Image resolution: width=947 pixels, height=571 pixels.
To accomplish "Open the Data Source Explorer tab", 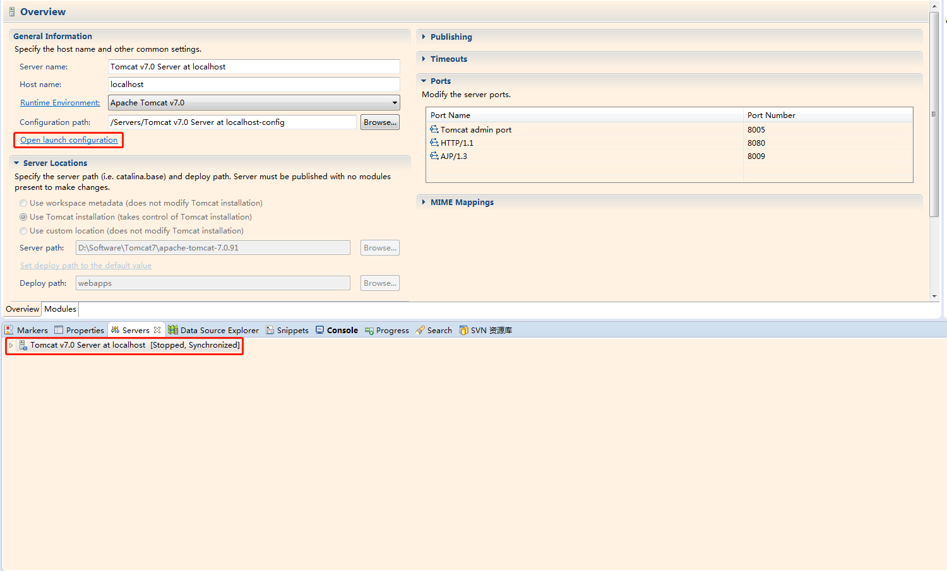I will click(x=213, y=330).
